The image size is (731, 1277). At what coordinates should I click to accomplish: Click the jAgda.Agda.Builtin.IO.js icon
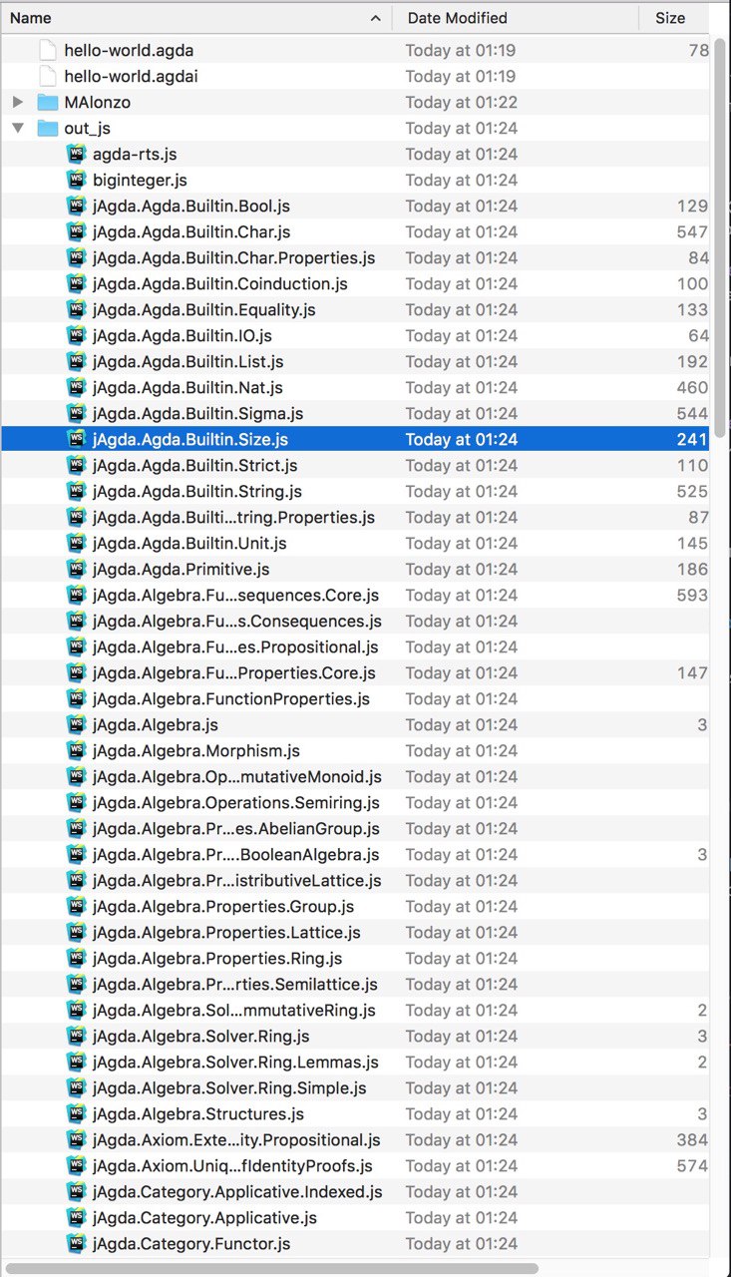click(76, 335)
